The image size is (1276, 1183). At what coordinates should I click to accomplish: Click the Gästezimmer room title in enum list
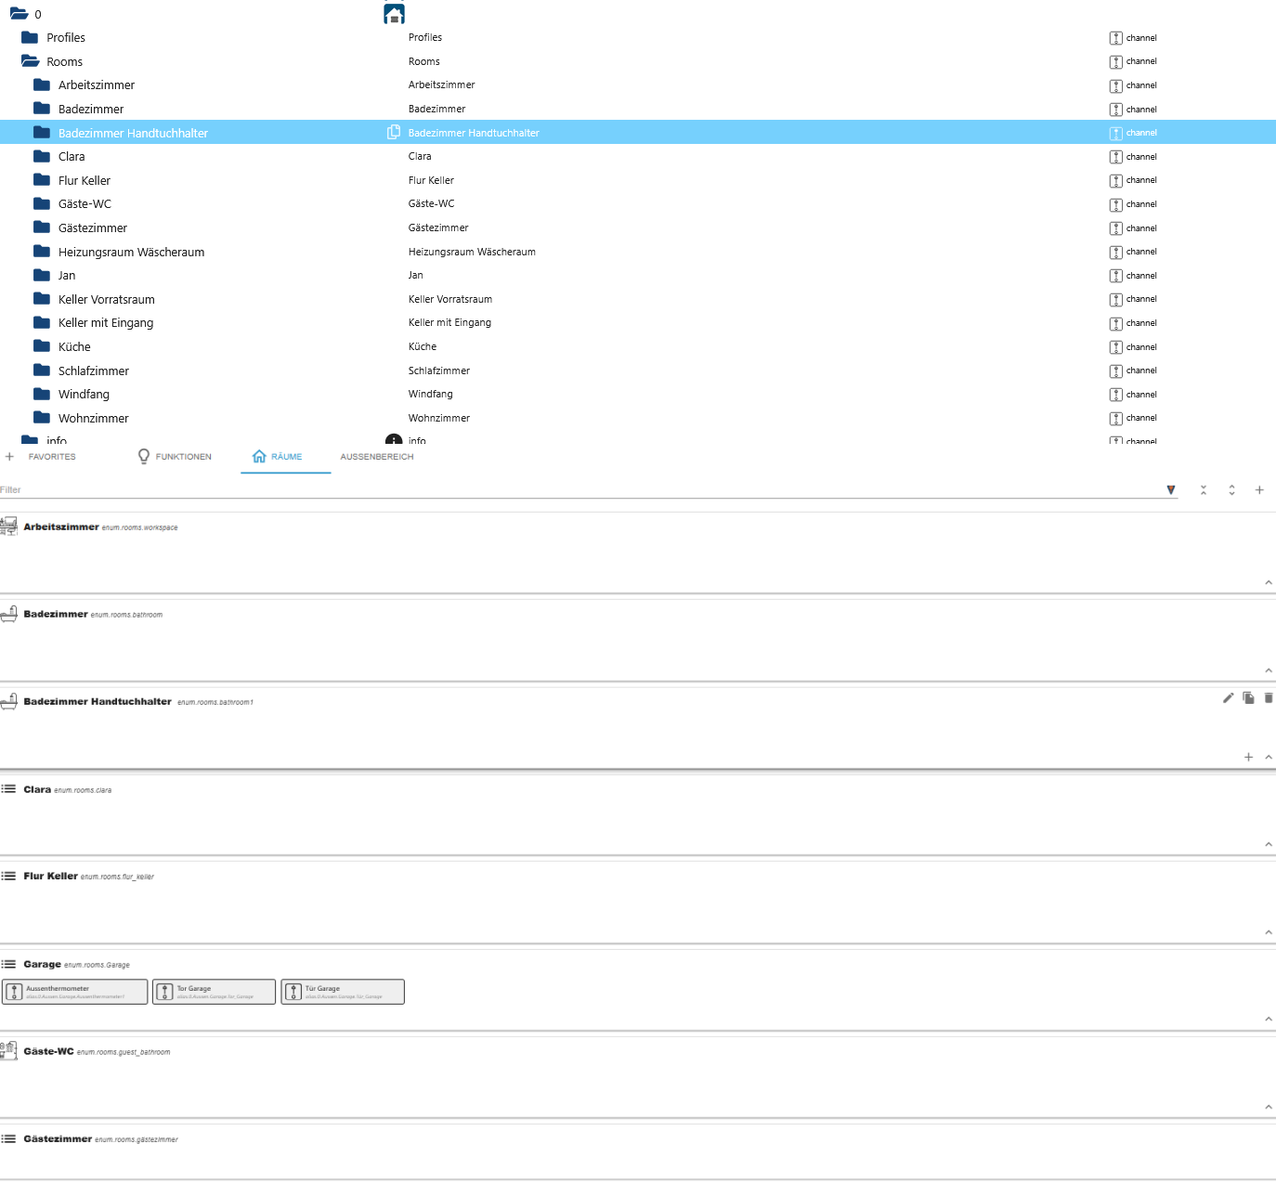pyautogui.click(x=58, y=1138)
